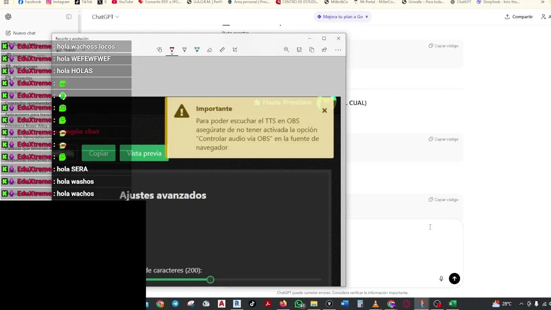Click the 'Ajustes avanzados' heading
The image size is (551, 310).
coord(163,195)
